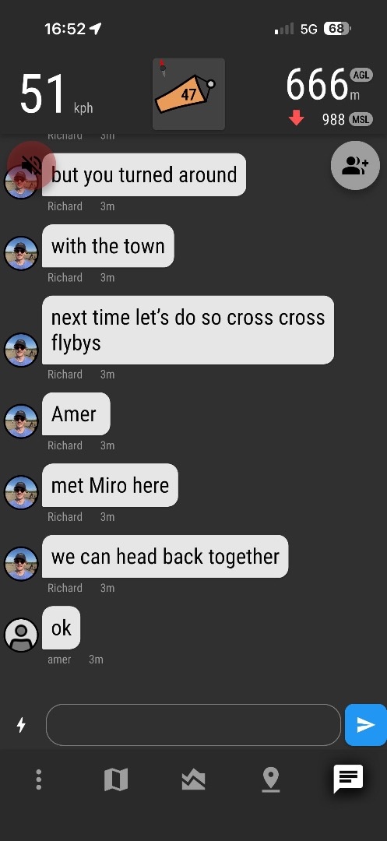
Task: Tap Richard's avatar beside "met Miro here"
Action: point(22,492)
